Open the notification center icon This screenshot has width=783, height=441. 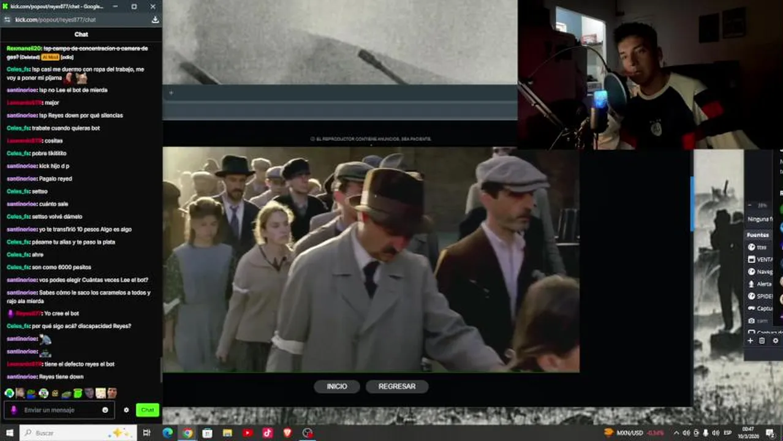771,433
